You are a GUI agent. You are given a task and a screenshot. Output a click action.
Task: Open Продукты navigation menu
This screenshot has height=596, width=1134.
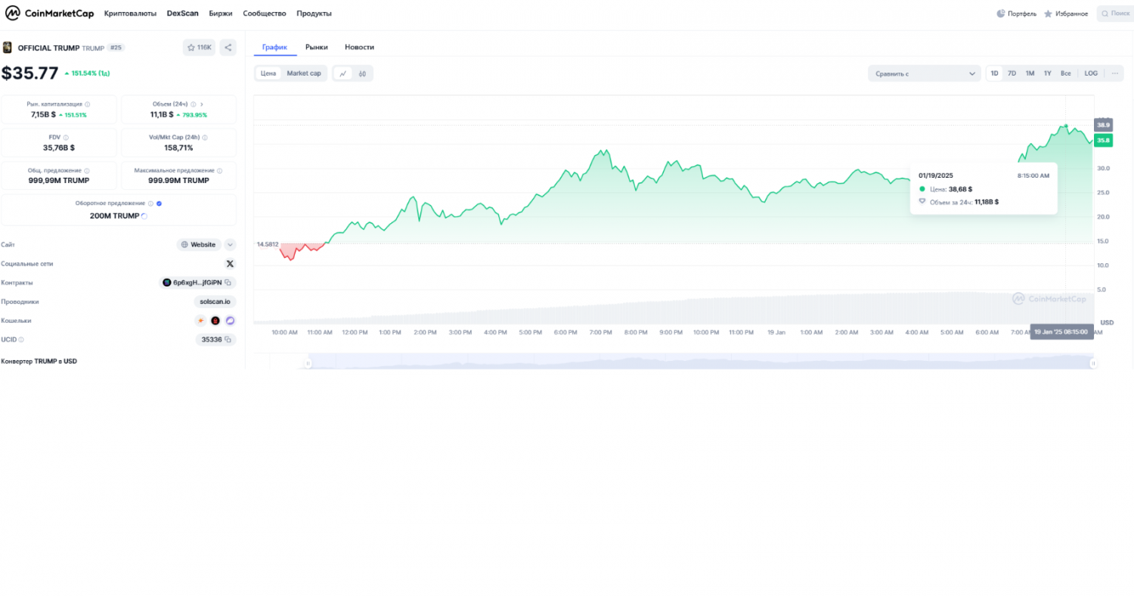[x=314, y=14]
